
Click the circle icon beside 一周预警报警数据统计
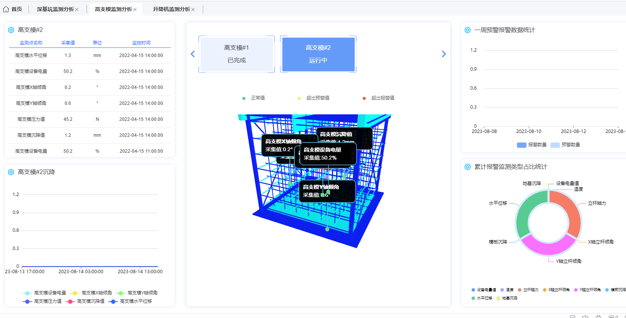point(468,30)
